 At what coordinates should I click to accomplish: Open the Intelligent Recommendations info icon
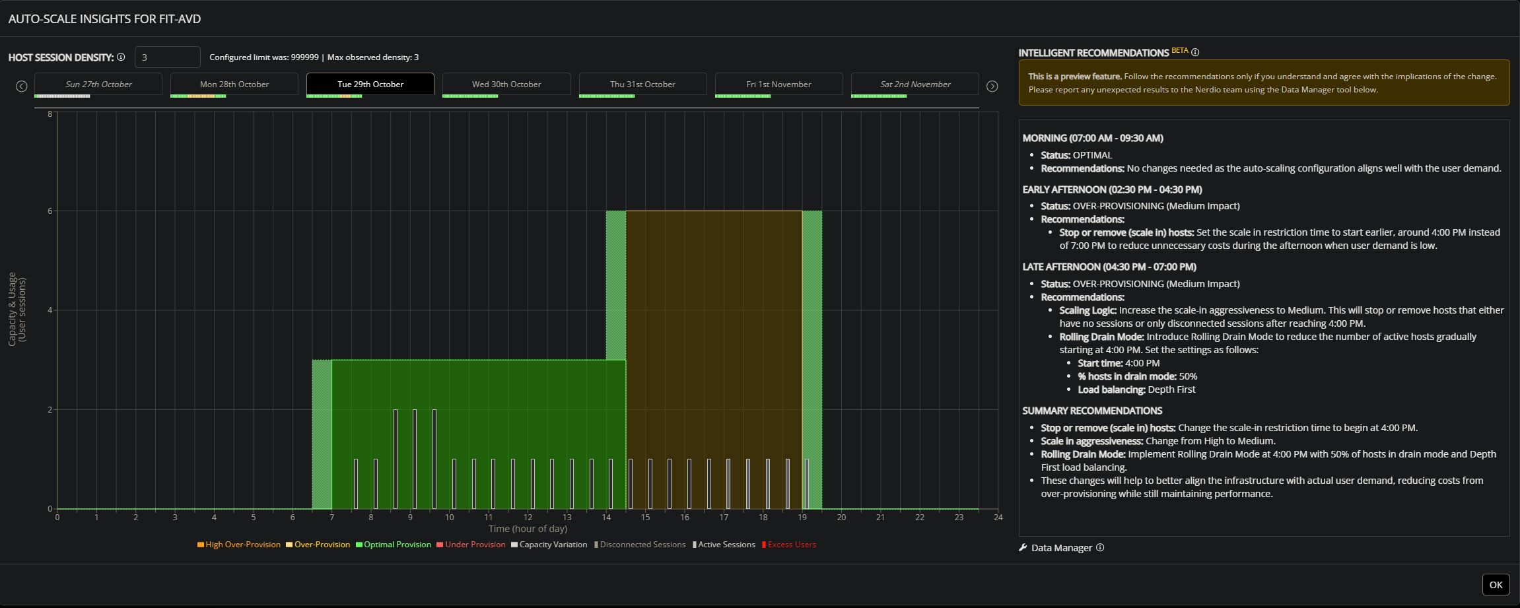[x=1195, y=52]
